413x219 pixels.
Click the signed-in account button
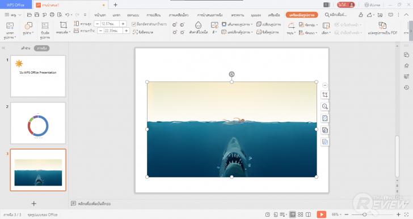tap(346, 5)
